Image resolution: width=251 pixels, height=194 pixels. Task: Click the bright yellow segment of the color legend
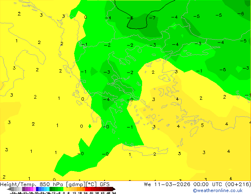pyautogui.click(x=65, y=189)
